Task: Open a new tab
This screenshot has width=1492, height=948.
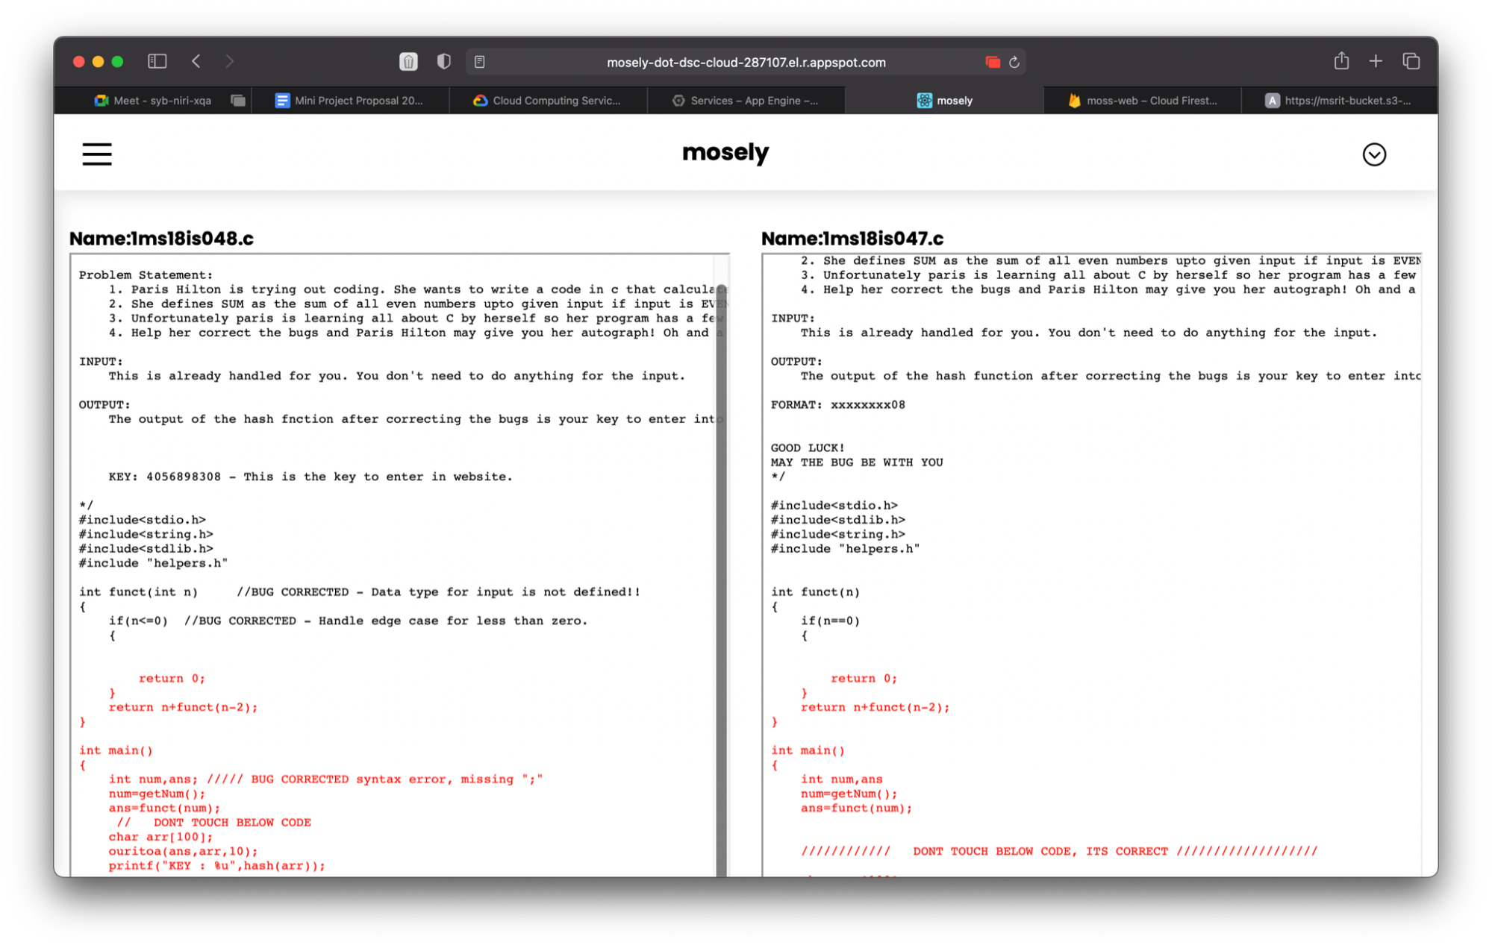Action: coord(1376,61)
